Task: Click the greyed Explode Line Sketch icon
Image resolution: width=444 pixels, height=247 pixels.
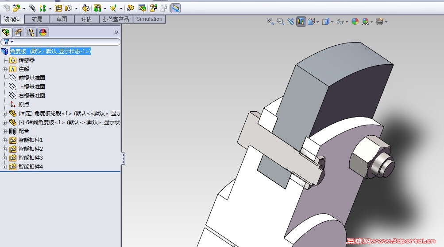Action: coord(164,8)
